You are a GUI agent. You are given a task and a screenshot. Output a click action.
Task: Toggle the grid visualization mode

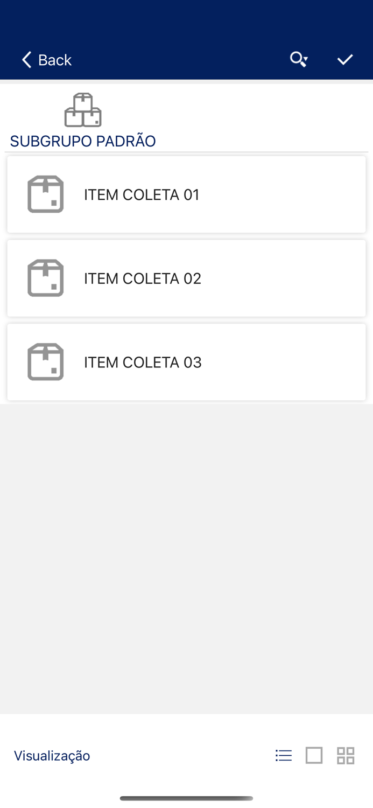pos(346,755)
